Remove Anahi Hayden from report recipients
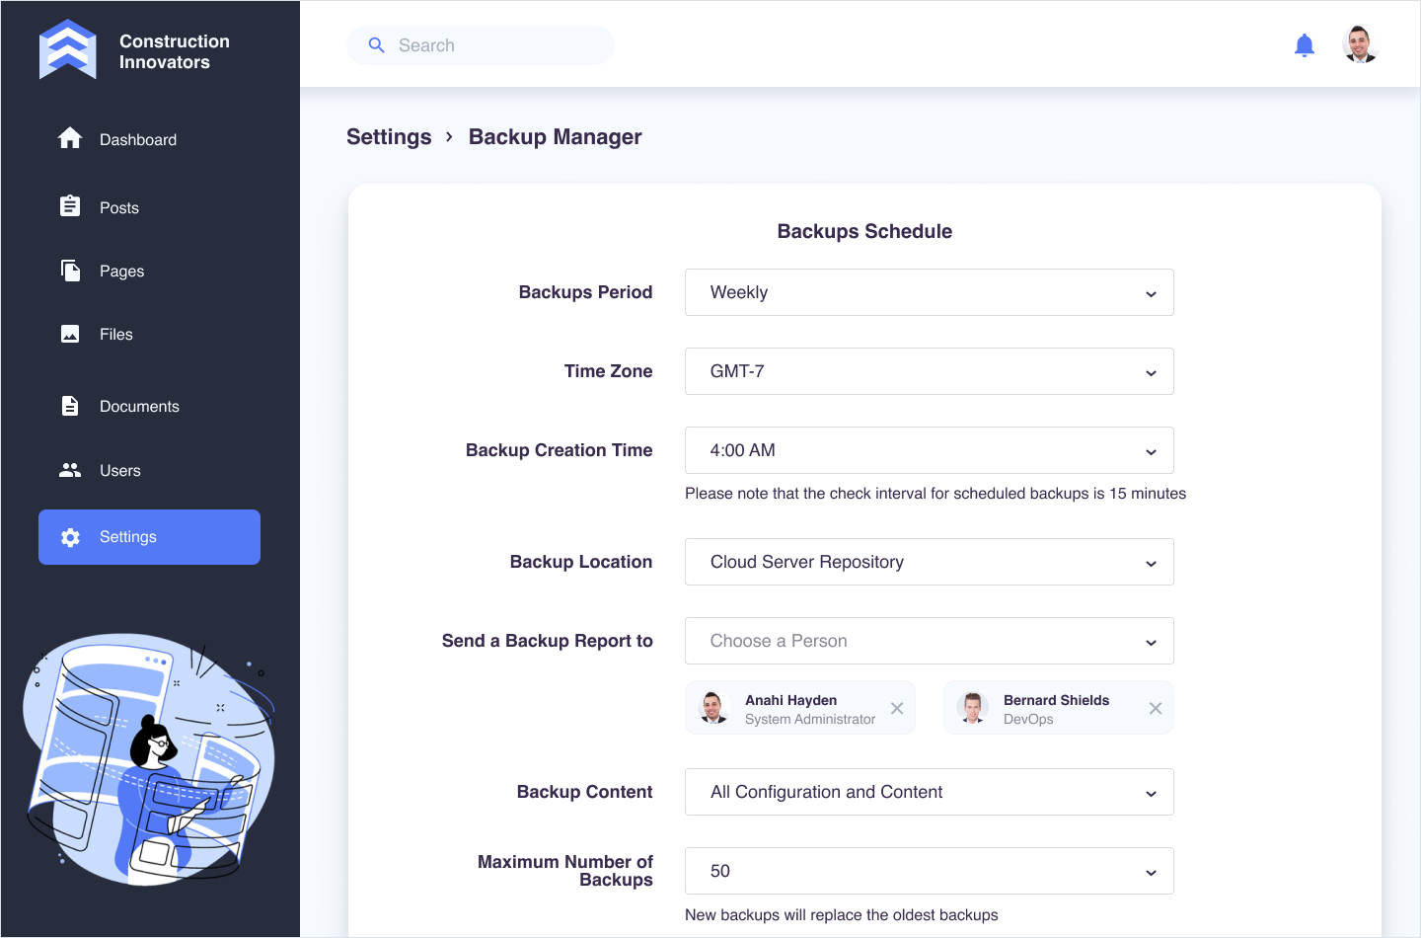This screenshot has height=938, width=1421. coord(896,708)
